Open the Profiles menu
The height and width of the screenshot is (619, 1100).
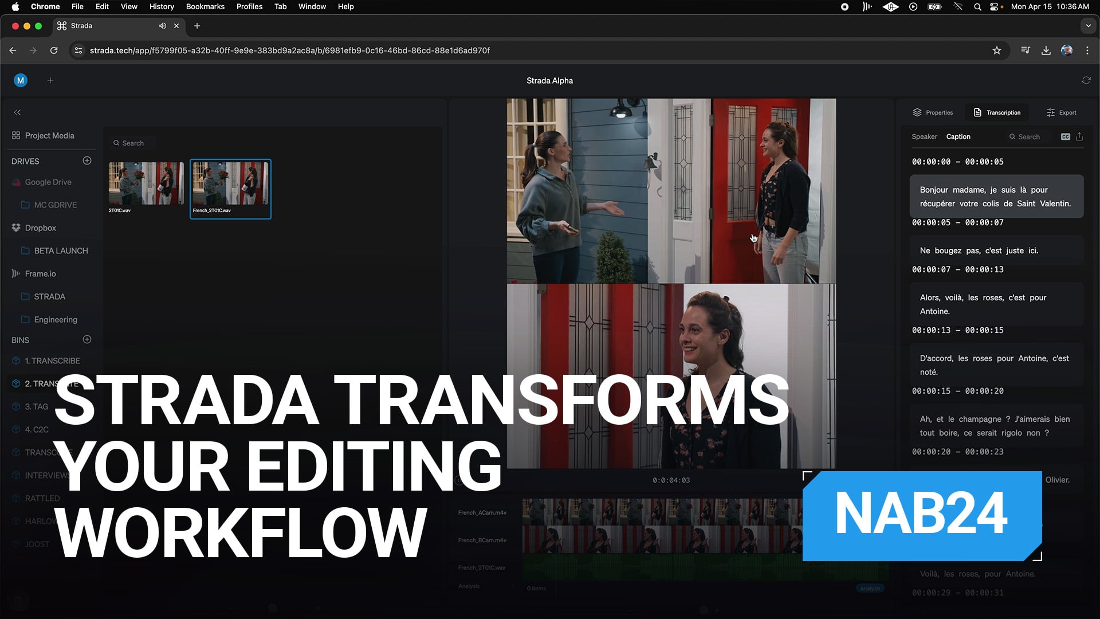[249, 7]
